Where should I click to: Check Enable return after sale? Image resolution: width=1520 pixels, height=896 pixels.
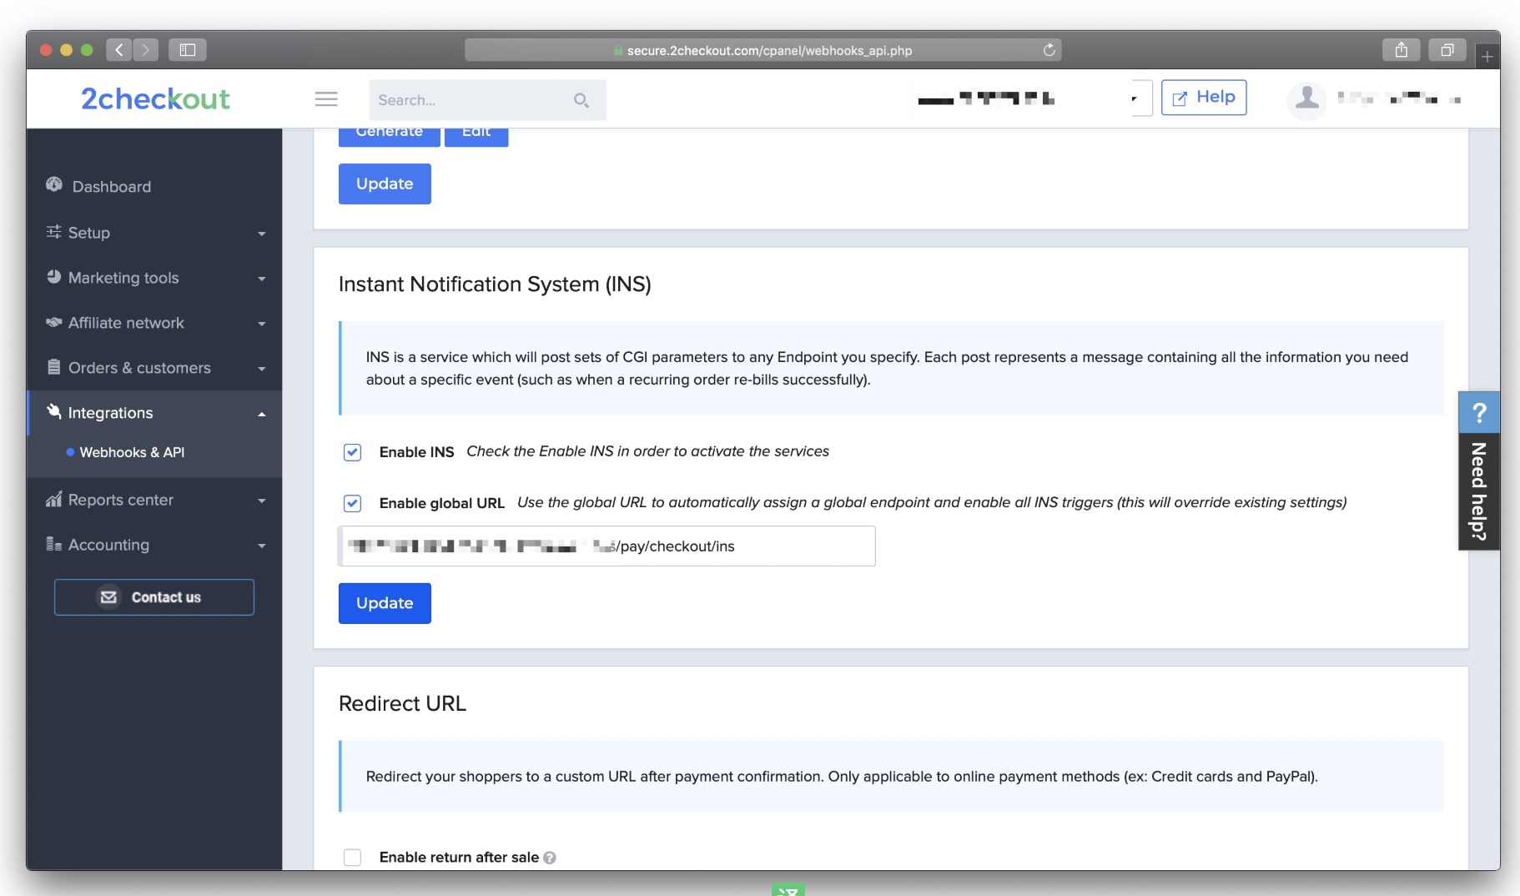352,858
